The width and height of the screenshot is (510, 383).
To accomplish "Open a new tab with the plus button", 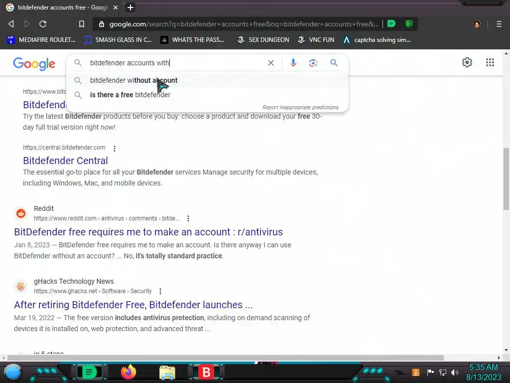I will (130, 7).
